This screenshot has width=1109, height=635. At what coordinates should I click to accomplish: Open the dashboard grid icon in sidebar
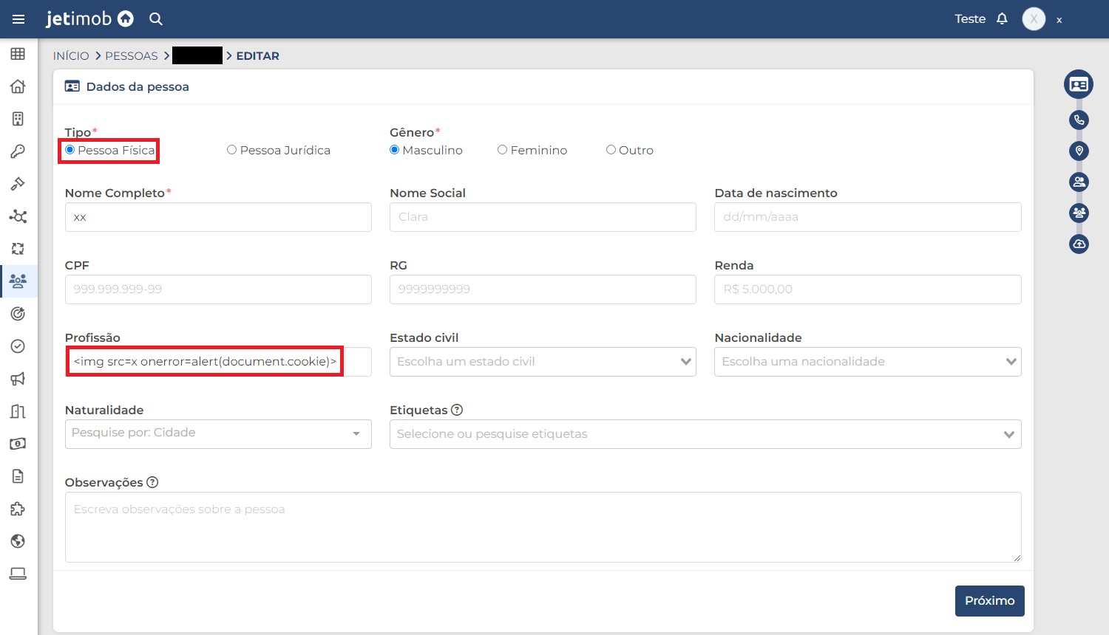pos(18,54)
